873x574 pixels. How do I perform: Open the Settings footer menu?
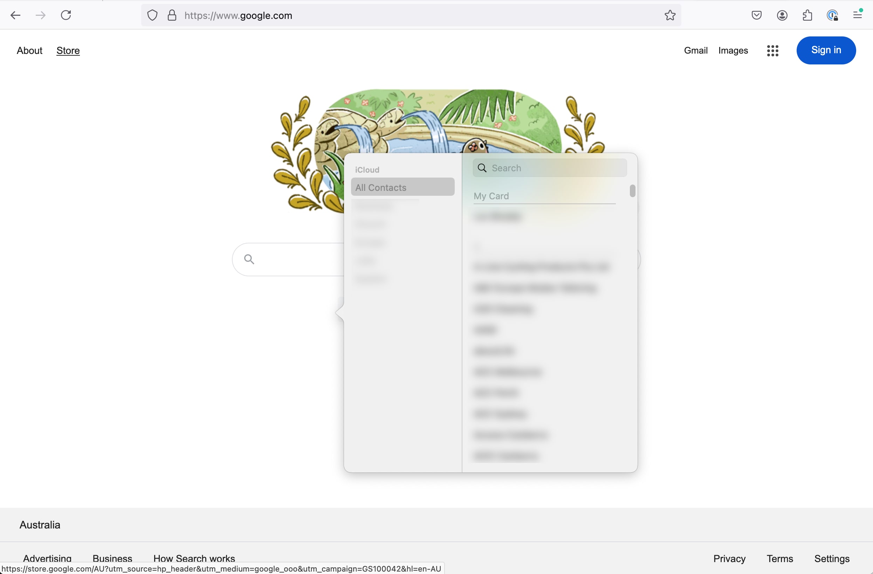(832, 559)
